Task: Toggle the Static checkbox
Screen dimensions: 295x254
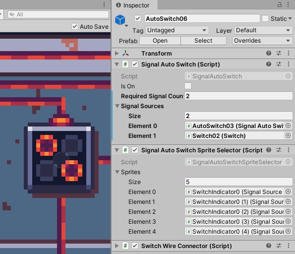Action: [x=265, y=18]
